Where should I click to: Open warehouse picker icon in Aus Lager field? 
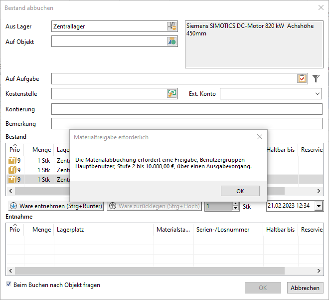point(172,26)
